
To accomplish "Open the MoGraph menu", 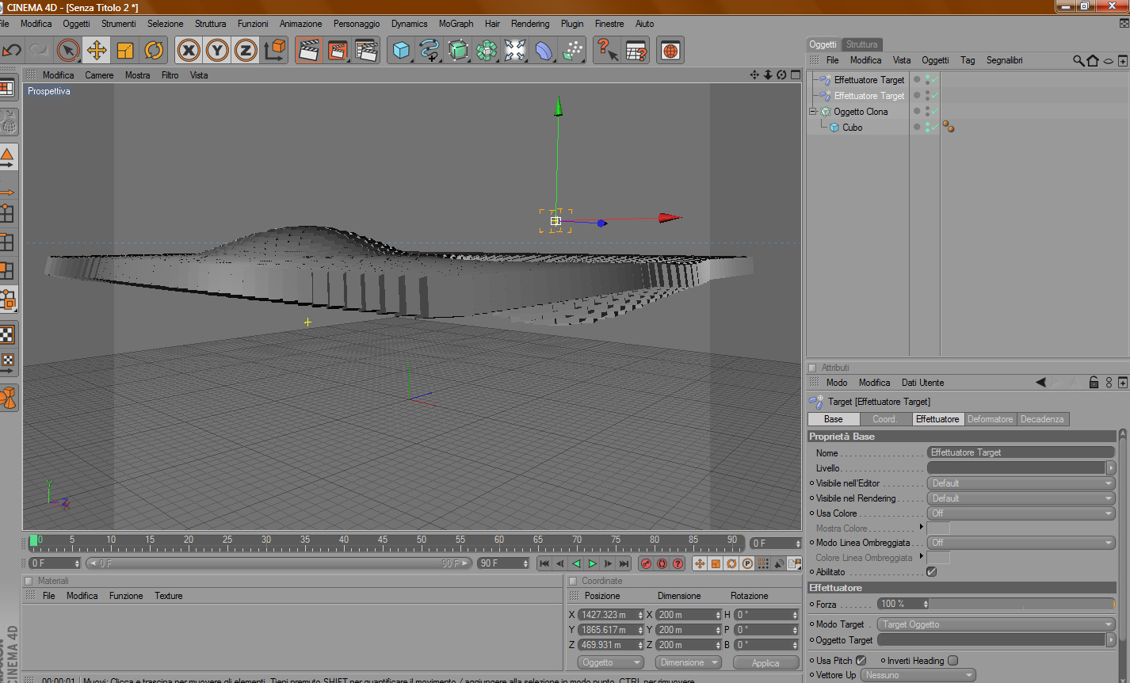I will coord(456,24).
